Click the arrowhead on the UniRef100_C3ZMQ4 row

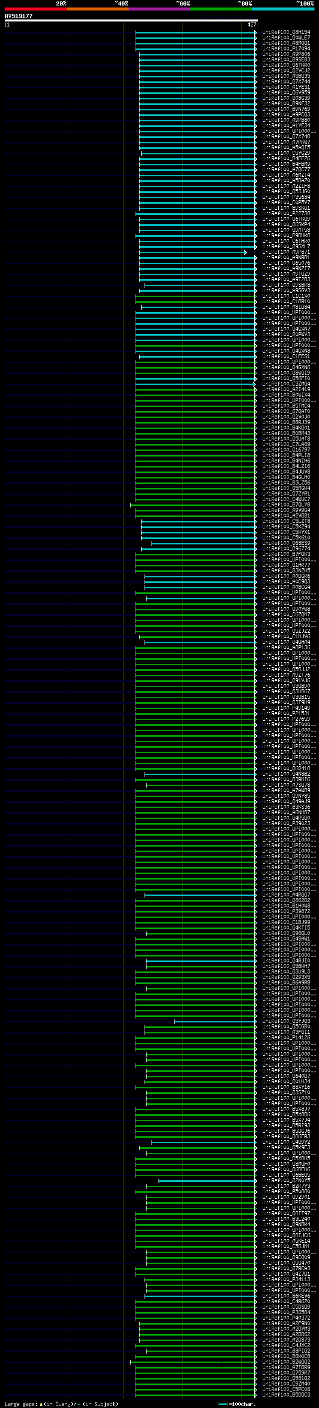254,384
